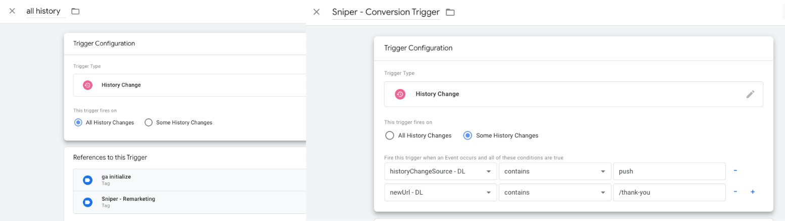Screen dimensions: 785x221
Task: Click the tag icon beside 'Sniper - Remarketing'
Action: (x=87, y=202)
